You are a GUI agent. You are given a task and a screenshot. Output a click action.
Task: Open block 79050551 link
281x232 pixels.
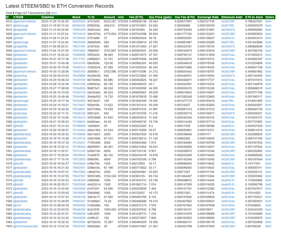[79, 168]
